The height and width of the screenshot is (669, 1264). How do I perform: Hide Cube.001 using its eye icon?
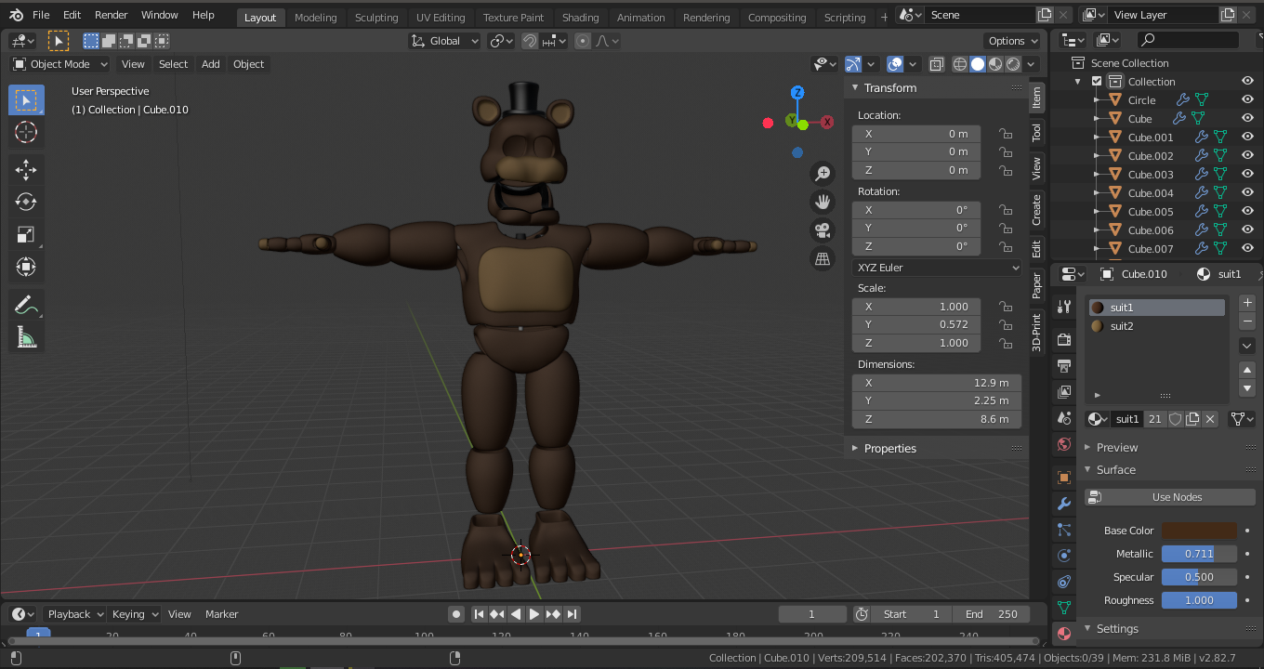(x=1248, y=137)
